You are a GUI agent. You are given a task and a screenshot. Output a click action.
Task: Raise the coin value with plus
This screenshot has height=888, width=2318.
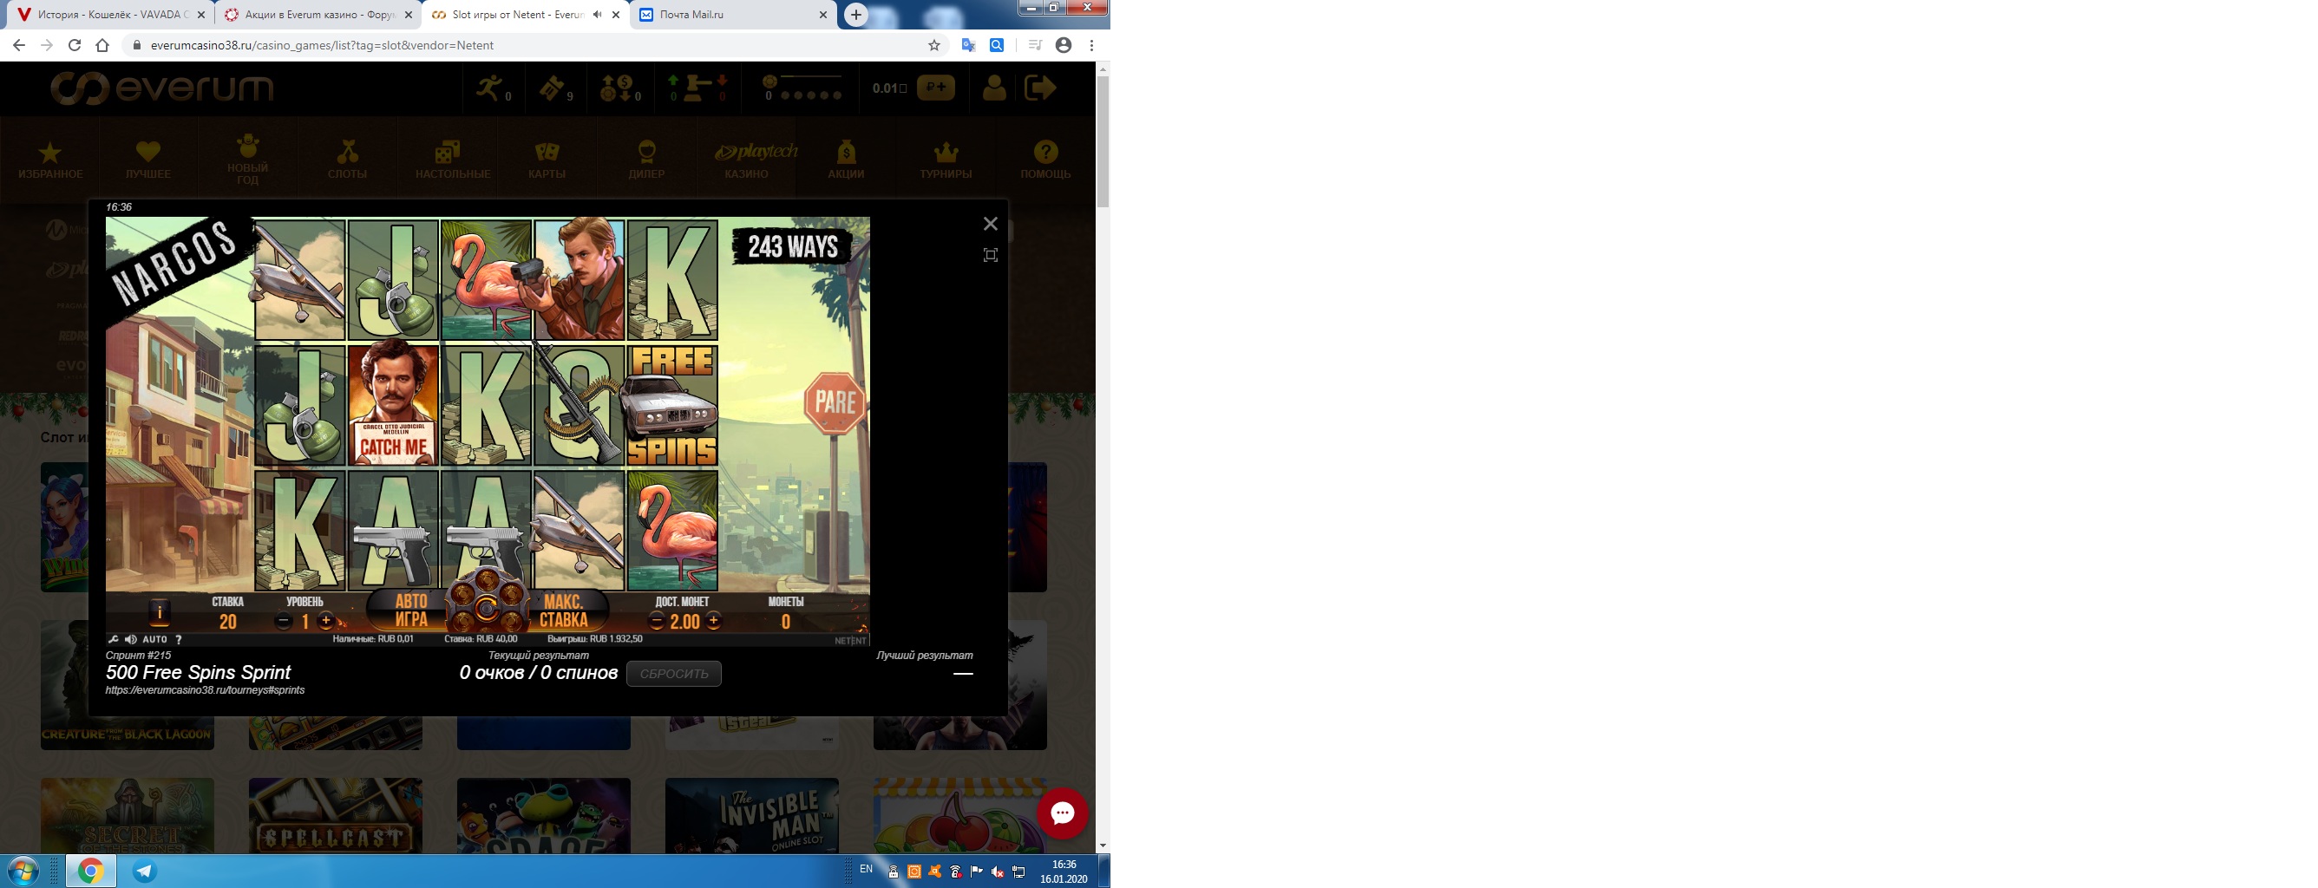point(714,621)
